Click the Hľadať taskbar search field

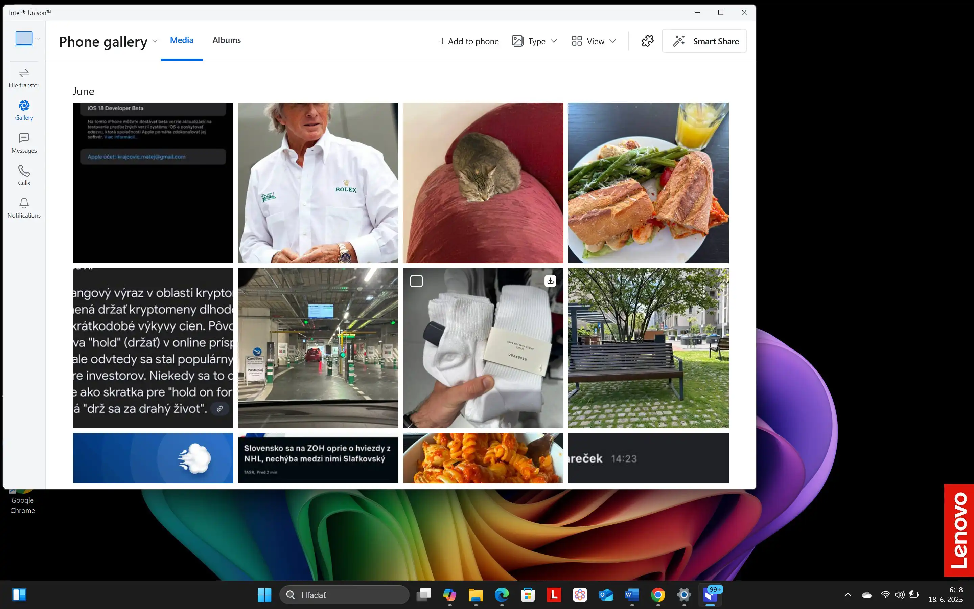click(345, 594)
